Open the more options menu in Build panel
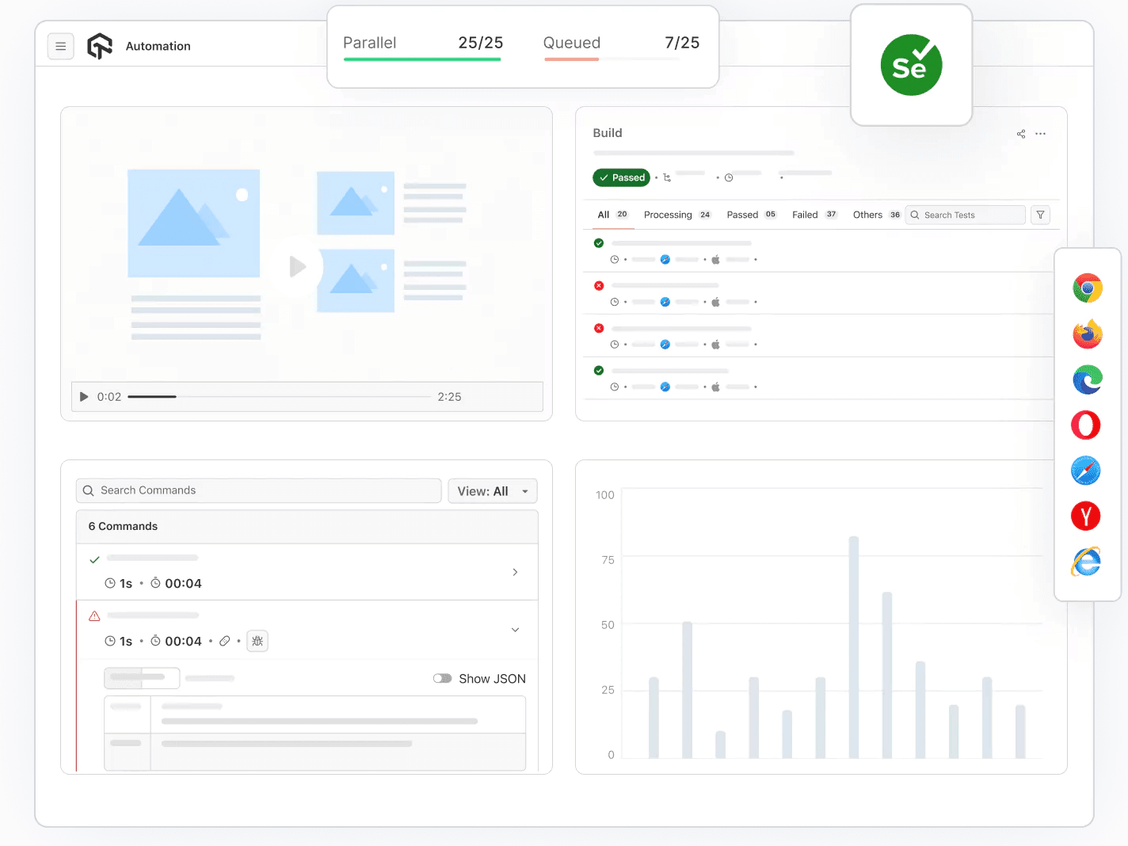1128x846 pixels. point(1040,133)
